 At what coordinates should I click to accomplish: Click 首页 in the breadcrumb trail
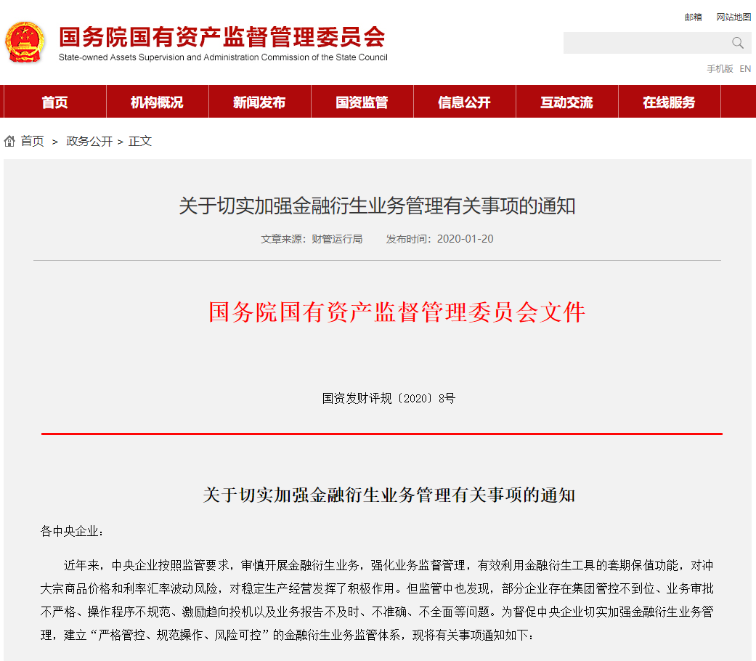point(32,142)
